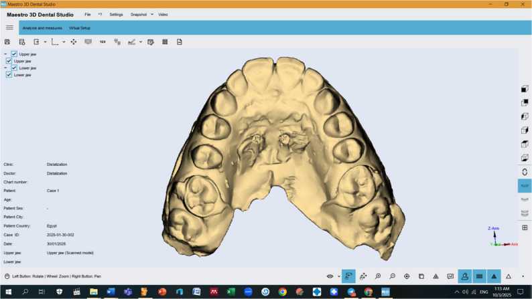Uncheck the parent Upper jaw checkbox

coord(14,54)
